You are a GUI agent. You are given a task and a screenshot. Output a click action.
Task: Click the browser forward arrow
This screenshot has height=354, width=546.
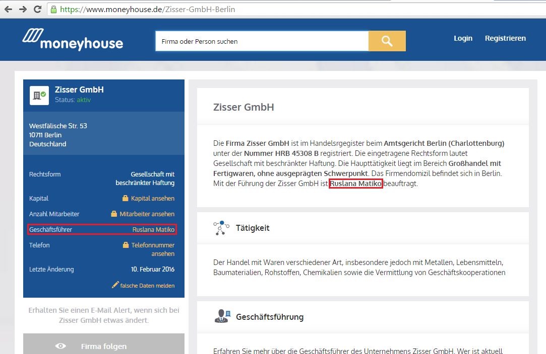click(23, 9)
